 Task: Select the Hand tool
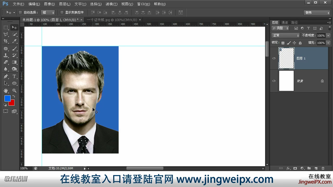(6, 91)
